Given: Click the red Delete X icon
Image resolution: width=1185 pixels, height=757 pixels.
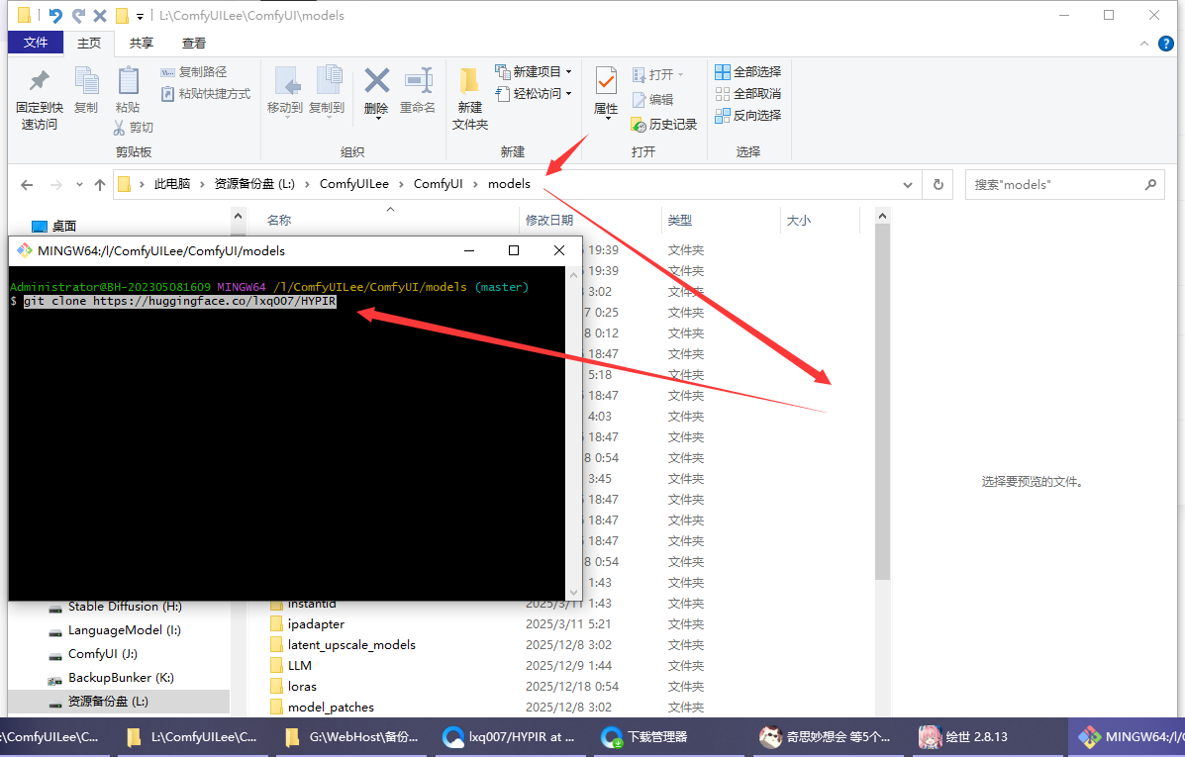Looking at the screenshot, I should [376, 81].
